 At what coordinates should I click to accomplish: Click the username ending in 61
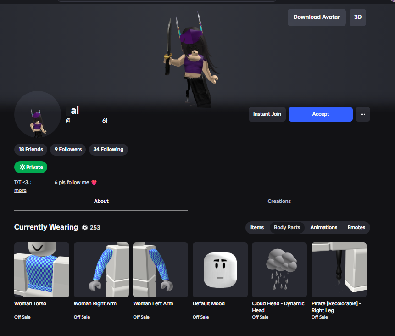[87, 121]
